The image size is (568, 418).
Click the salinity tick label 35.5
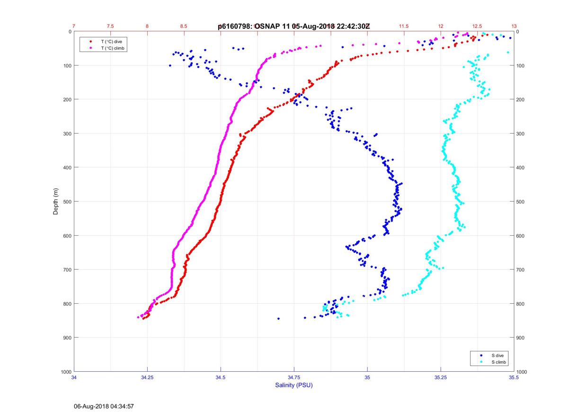pyautogui.click(x=514, y=377)
